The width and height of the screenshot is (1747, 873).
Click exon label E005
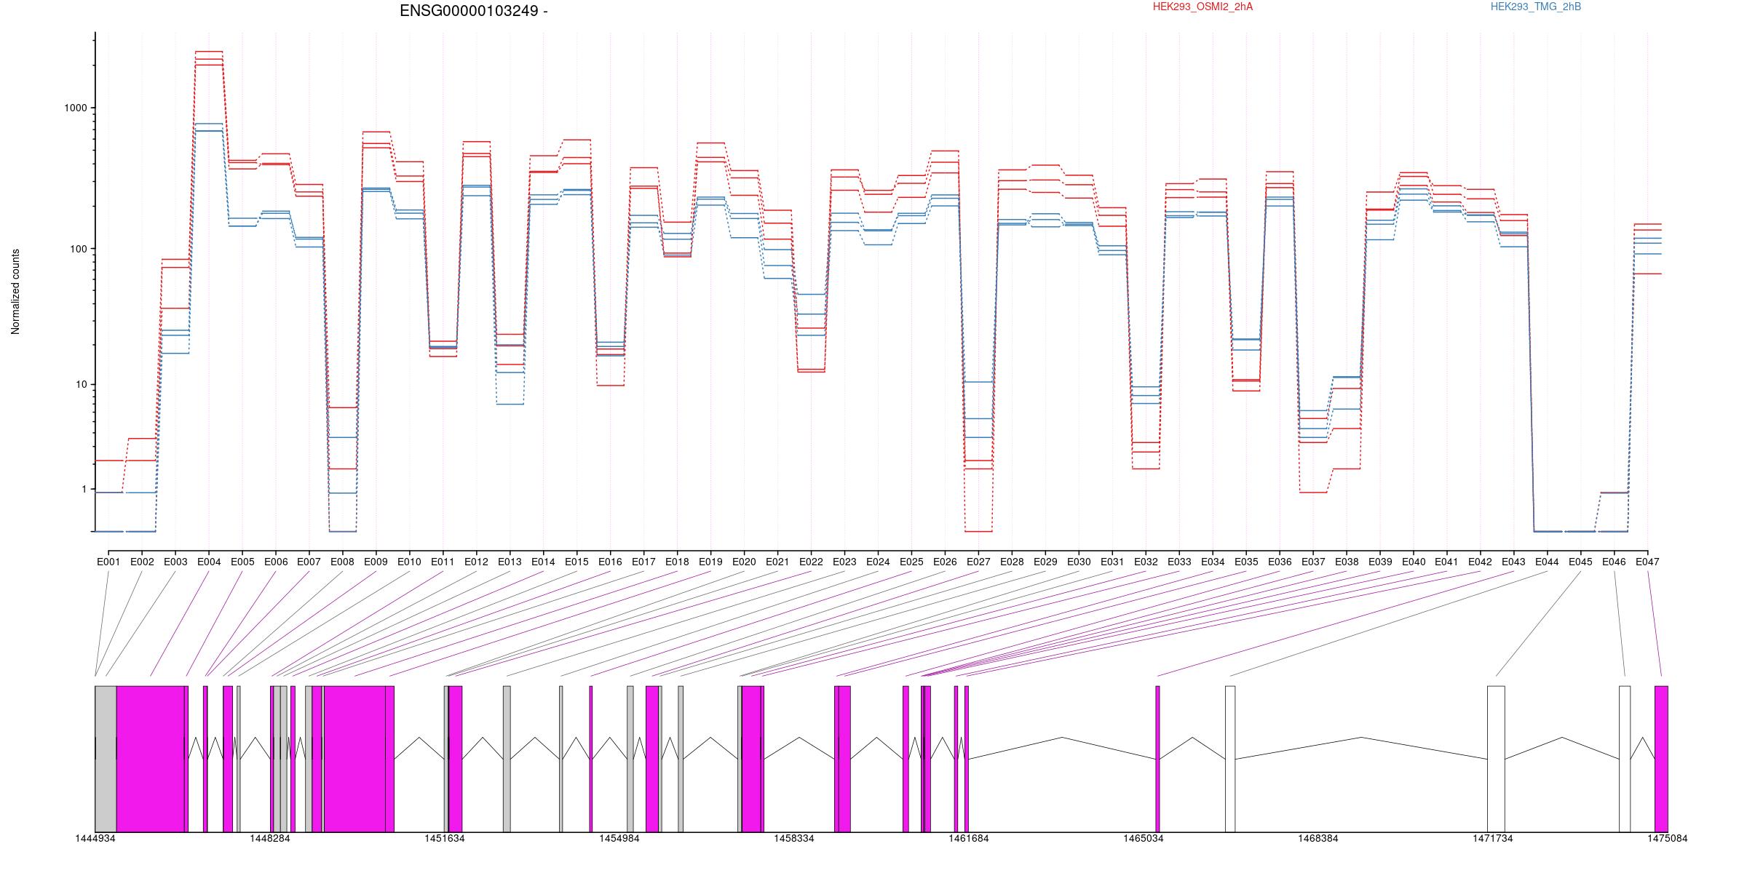242,562
